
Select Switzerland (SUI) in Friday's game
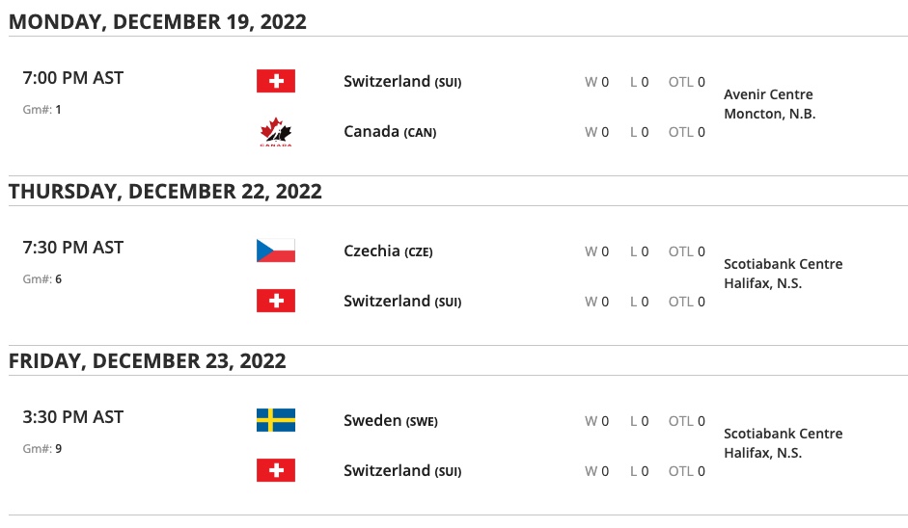click(x=402, y=471)
